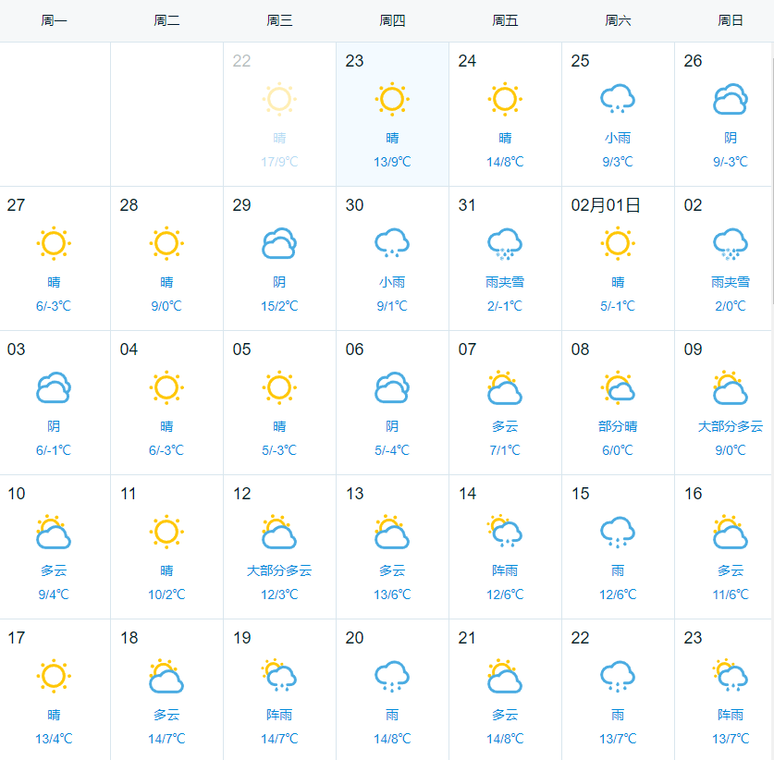This screenshot has width=774, height=760.
Task: Click the sleet icon on day 02
Action: pyautogui.click(x=731, y=243)
